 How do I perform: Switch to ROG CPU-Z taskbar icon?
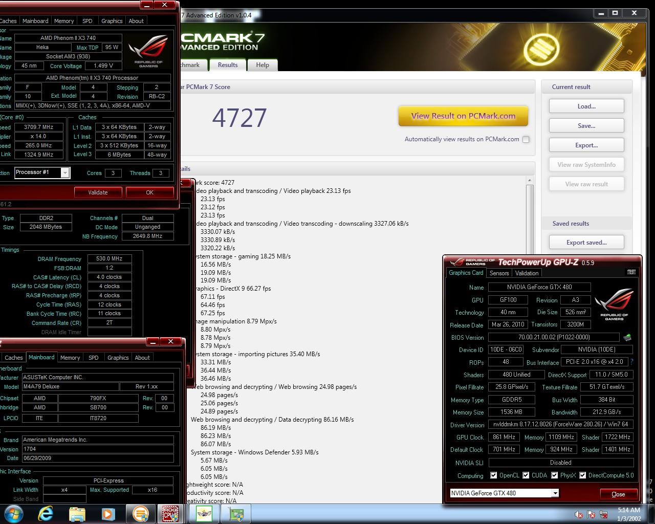point(171,513)
